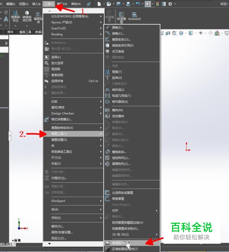The width and height of the screenshot is (229, 252).
Task: Open the 插入(I) menu
Action: coord(36,4)
